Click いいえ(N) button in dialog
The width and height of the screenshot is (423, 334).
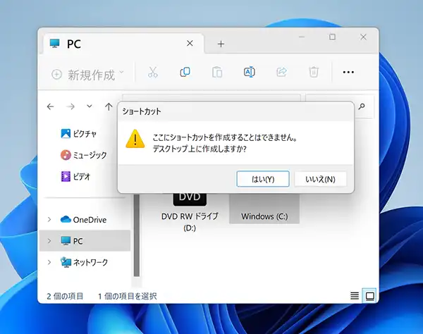click(320, 179)
